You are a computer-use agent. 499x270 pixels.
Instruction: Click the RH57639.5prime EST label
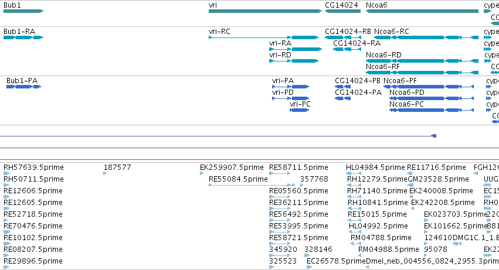click(x=33, y=168)
